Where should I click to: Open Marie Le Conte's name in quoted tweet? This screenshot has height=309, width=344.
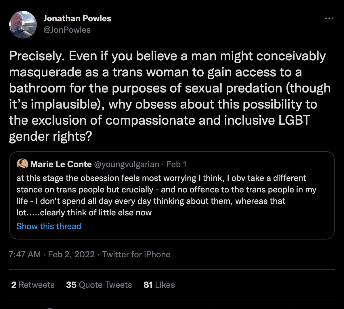(61, 164)
